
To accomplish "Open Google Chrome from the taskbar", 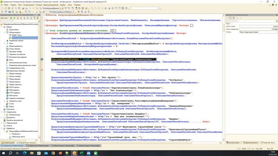I will [53, 153].
